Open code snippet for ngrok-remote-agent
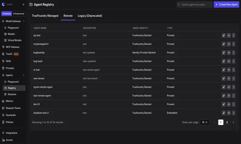This screenshot has width=241, height=144. click(x=229, y=87)
